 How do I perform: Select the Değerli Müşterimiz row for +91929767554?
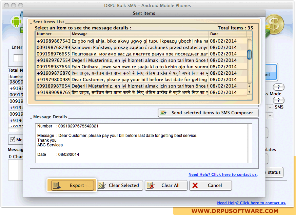[x=141, y=60]
